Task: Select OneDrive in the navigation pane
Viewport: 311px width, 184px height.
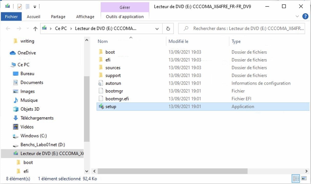Action: pyautogui.click(x=27, y=53)
